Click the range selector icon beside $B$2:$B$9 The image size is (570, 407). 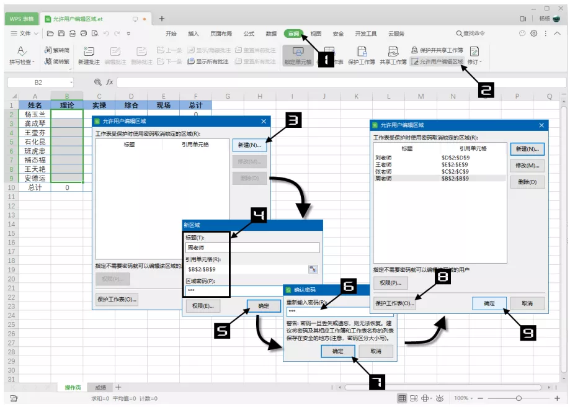pyautogui.click(x=313, y=269)
